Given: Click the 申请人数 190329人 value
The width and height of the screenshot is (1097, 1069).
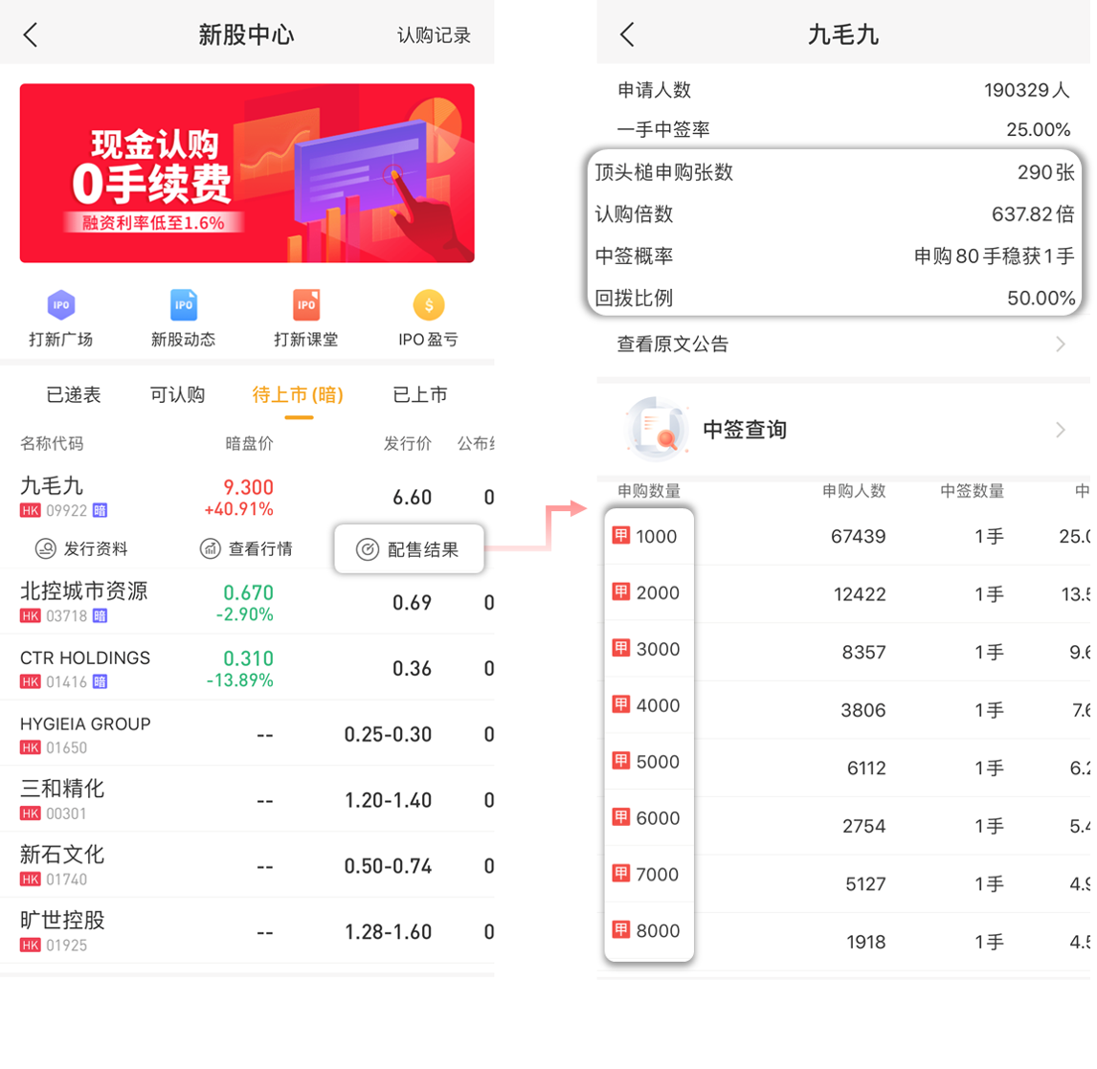Looking at the screenshot, I should click(1027, 90).
